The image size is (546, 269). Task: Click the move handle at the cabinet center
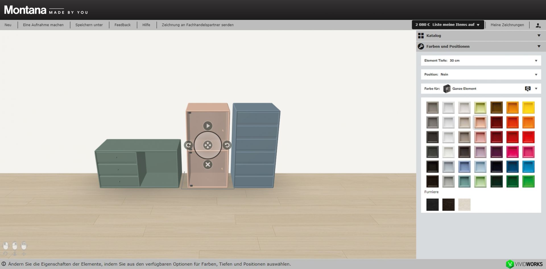click(208, 145)
